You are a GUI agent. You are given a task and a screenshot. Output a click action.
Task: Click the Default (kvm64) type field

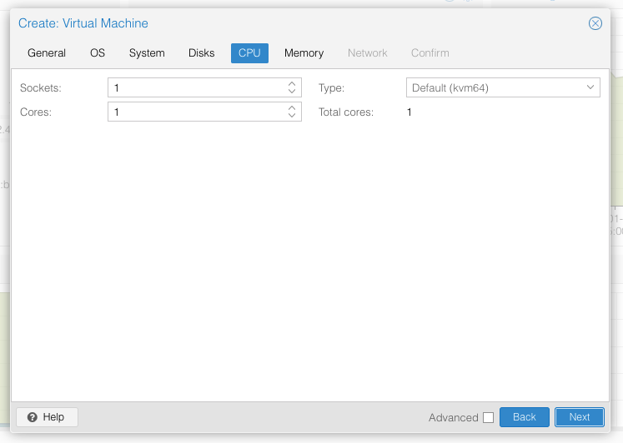(x=492, y=87)
